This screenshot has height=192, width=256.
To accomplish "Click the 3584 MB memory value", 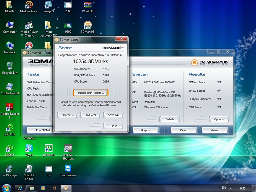I will (149, 102).
